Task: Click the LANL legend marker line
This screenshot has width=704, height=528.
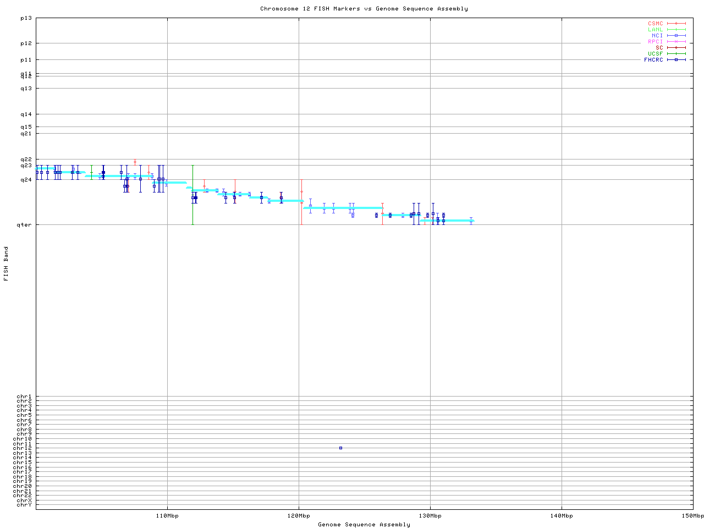Action: (676, 30)
